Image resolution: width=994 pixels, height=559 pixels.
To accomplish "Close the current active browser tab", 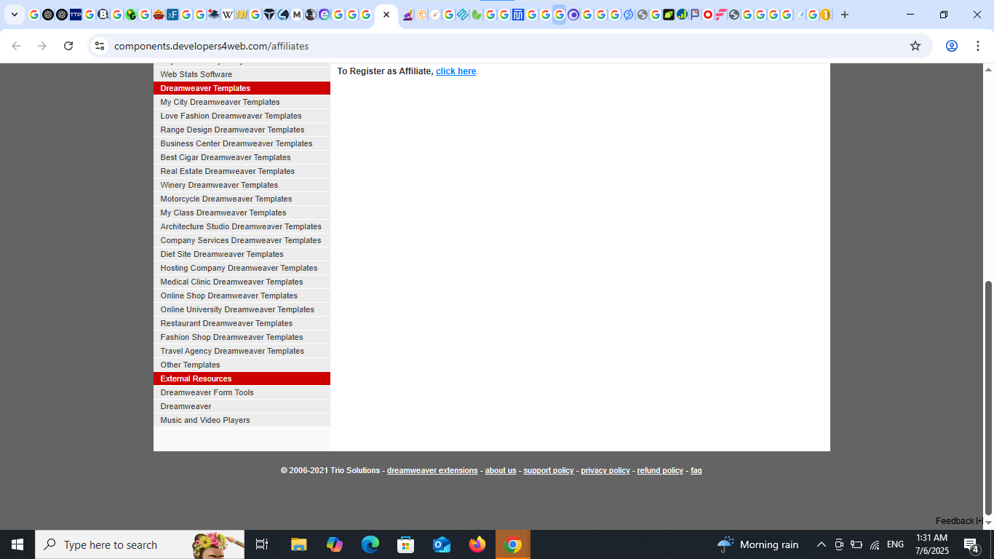I will tap(386, 15).
